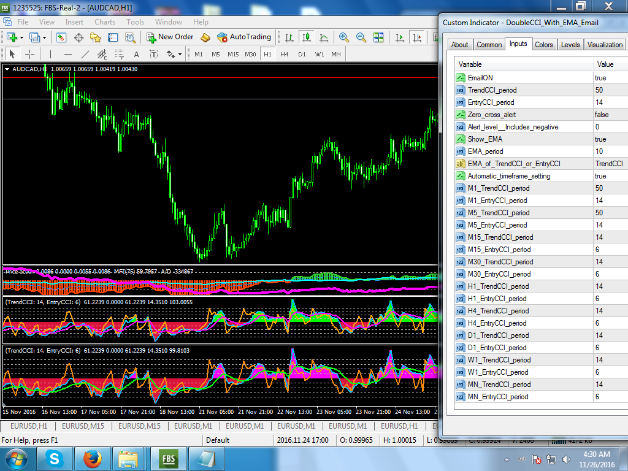Switch chart to H4 timeframe

click(x=285, y=54)
